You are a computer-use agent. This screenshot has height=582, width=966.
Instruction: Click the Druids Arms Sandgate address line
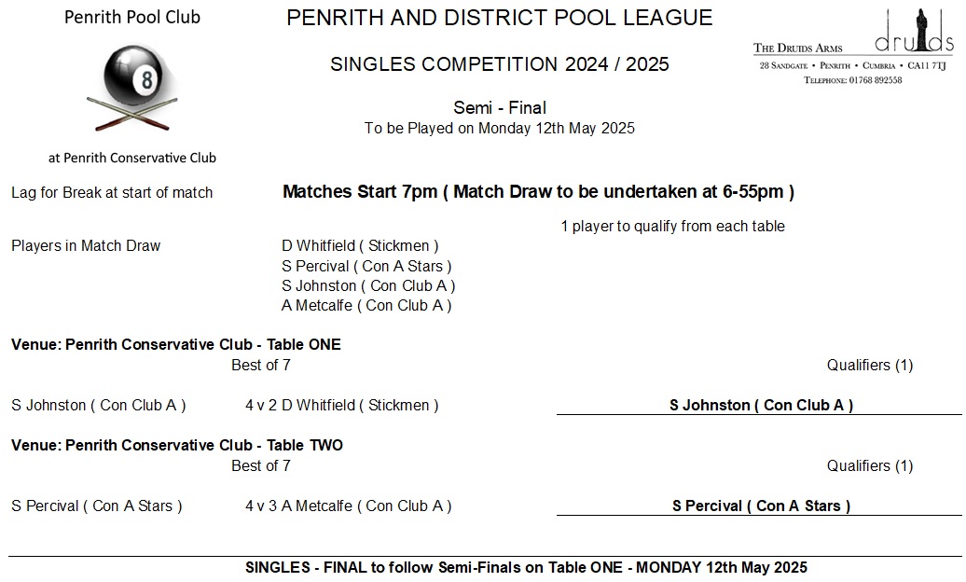coord(854,66)
